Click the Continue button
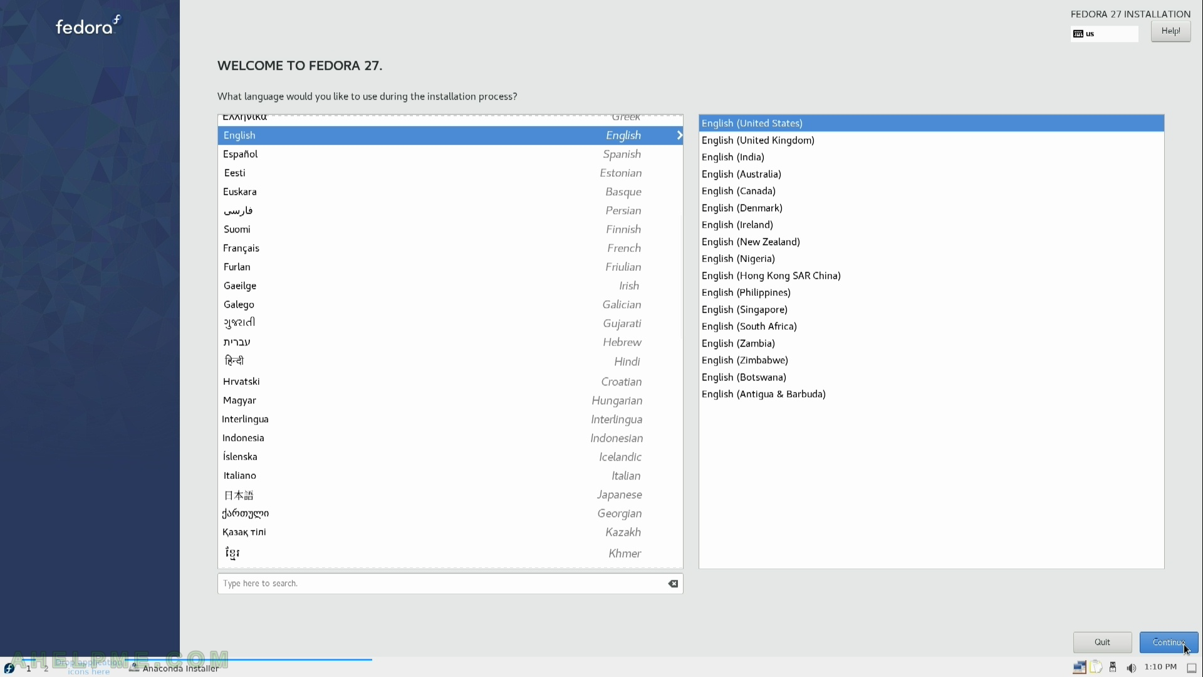Image resolution: width=1203 pixels, height=677 pixels. pyautogui.click(x=1169, y=642)
